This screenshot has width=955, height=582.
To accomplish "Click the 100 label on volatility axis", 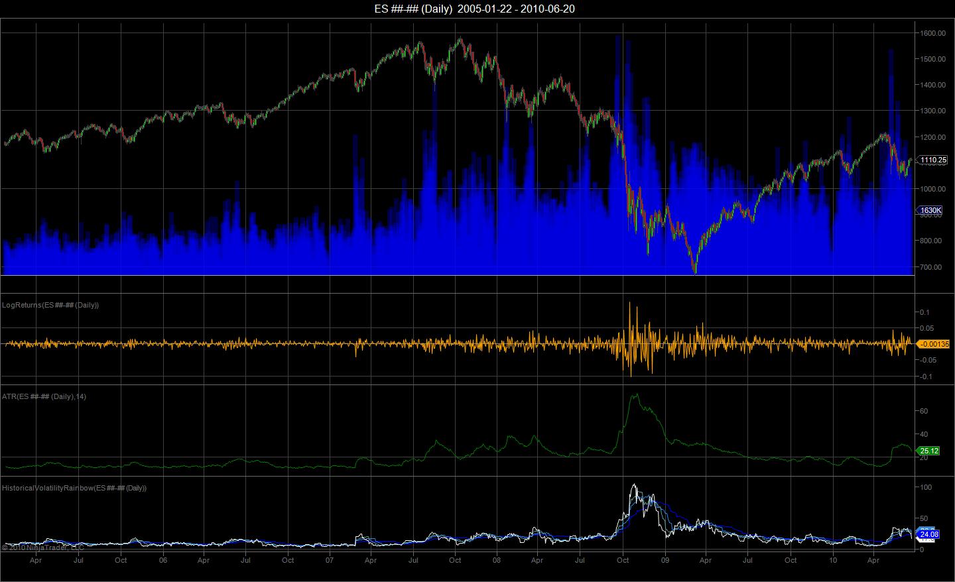I will coord(926,487).
